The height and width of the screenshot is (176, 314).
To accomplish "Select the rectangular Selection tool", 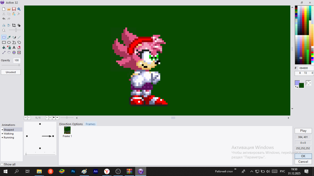I will (x=4, y=37).
